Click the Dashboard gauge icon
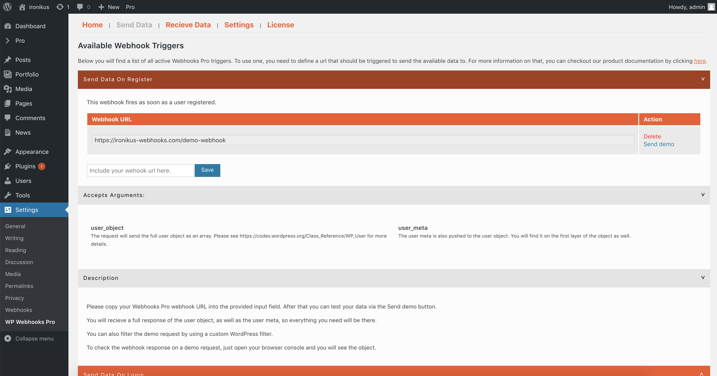This screenshot has height=376, width=717. coord(8,26)
